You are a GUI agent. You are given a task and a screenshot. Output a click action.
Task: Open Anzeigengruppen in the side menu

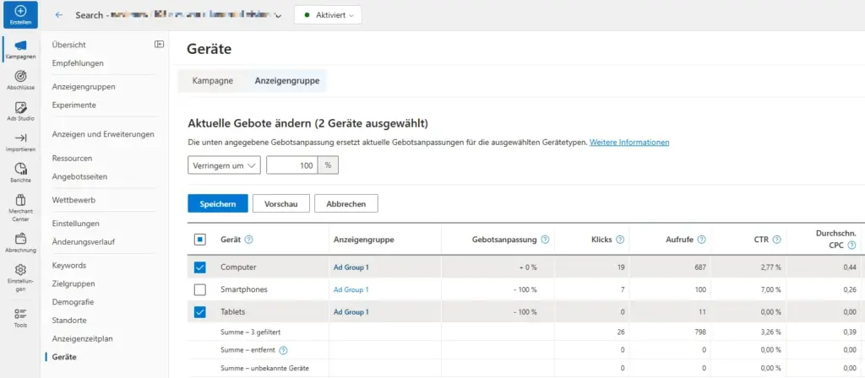84,87
